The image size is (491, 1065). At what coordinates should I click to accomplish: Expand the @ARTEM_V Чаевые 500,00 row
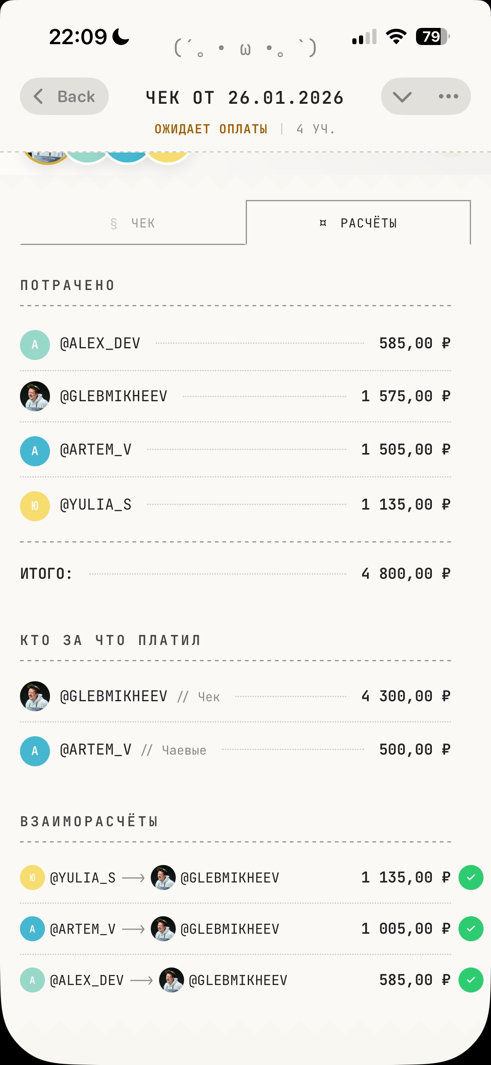[235, 750]
